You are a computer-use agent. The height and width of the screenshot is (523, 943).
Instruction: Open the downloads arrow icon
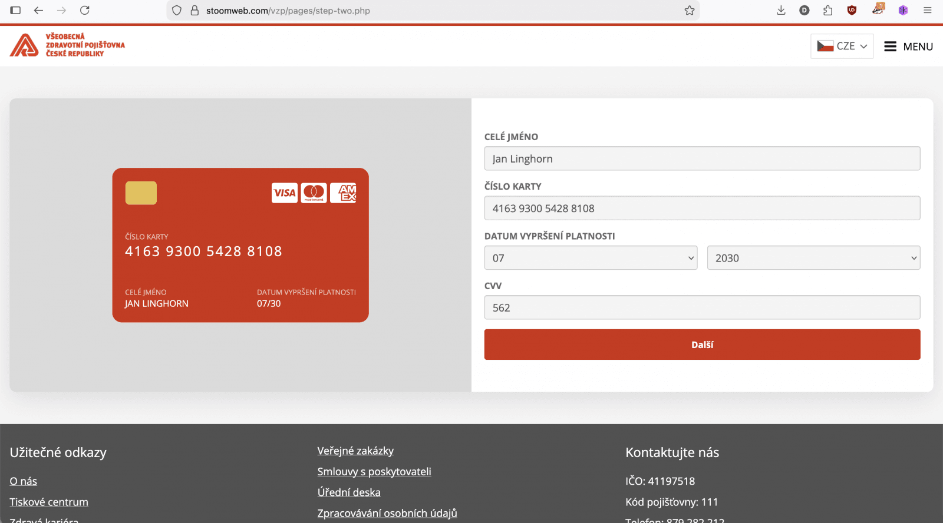(x=781, y=10)
